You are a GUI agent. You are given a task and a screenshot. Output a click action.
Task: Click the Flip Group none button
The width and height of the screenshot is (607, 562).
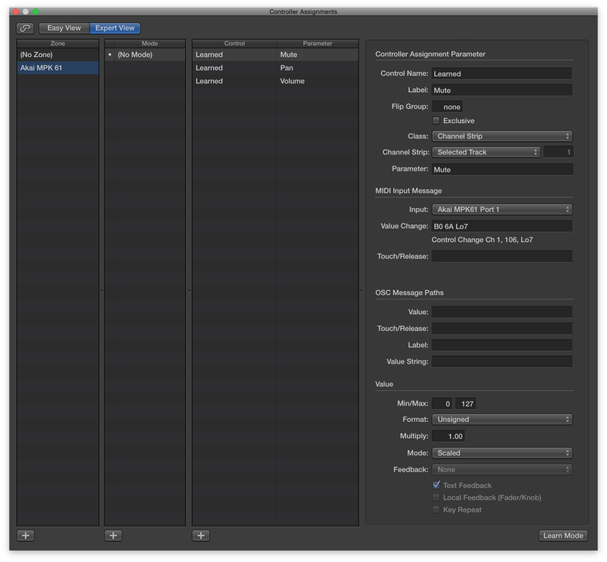point(447,106)
